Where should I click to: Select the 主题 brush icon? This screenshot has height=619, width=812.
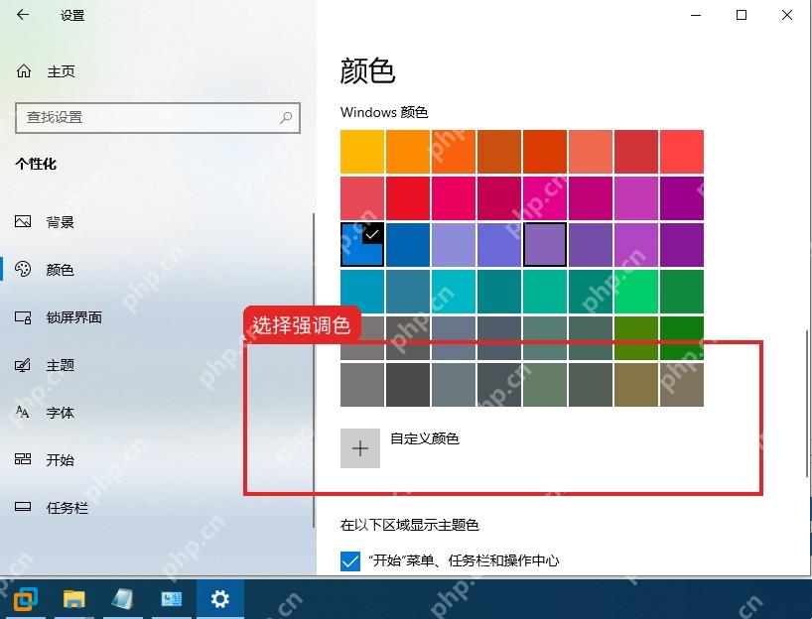23,365
